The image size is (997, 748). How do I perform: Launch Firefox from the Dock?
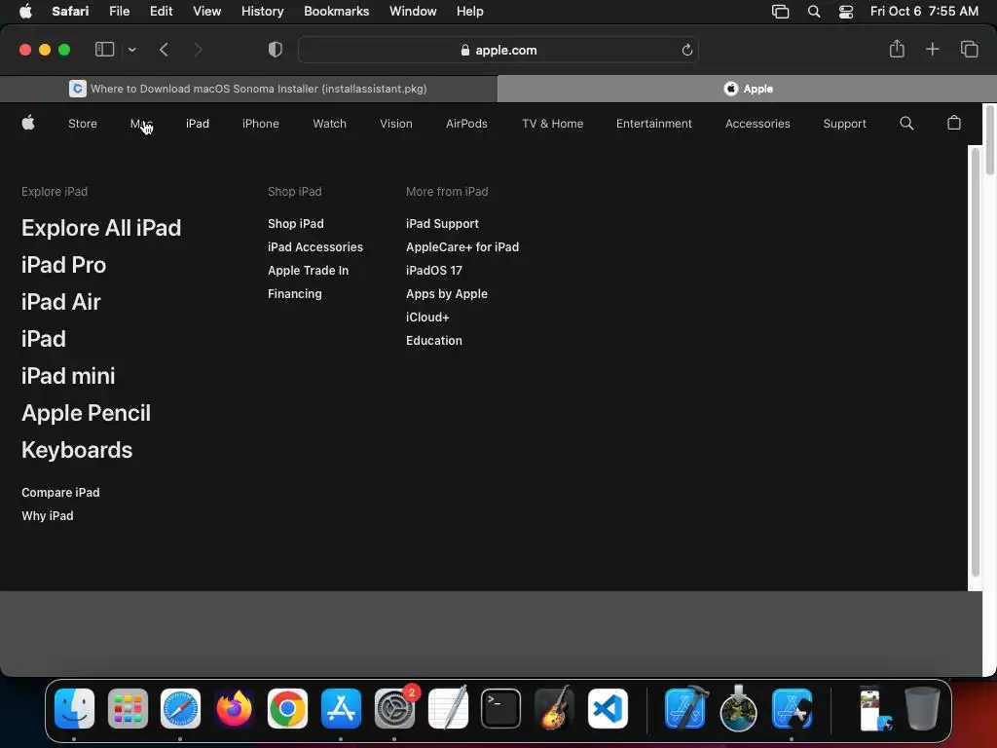click(x=234, y=708)
